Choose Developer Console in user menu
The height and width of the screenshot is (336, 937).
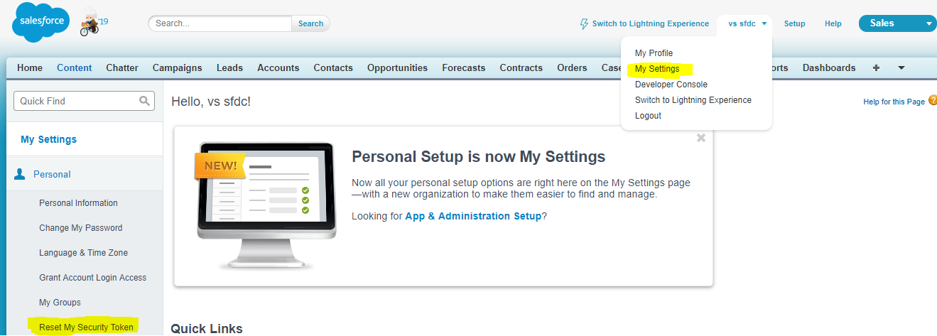671,85
